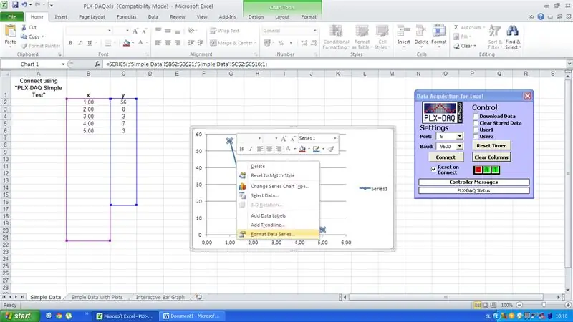
Task: Open the Formulas ribbon tab
Action: (x=127, y=16)
